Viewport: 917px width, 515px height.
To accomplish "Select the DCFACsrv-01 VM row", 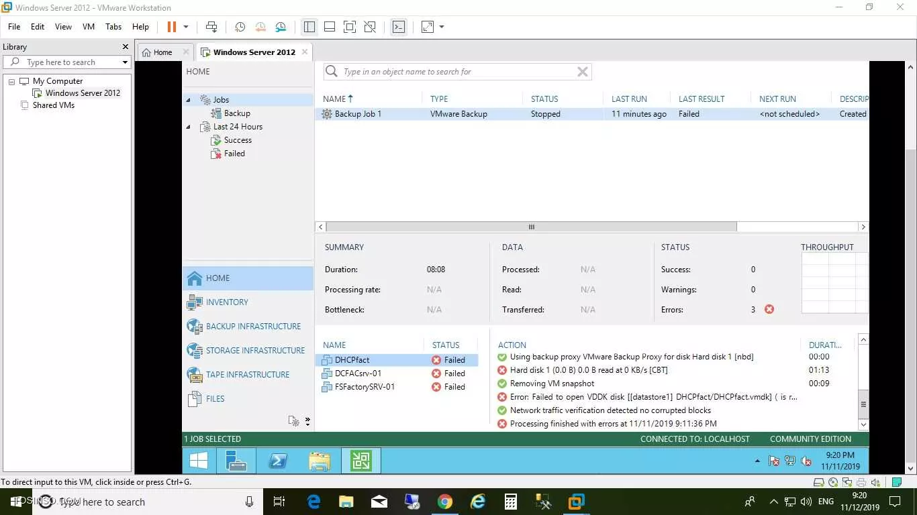I will 397,374.
